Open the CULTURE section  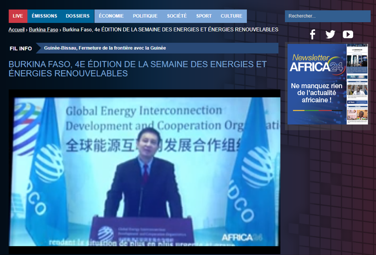231,16
